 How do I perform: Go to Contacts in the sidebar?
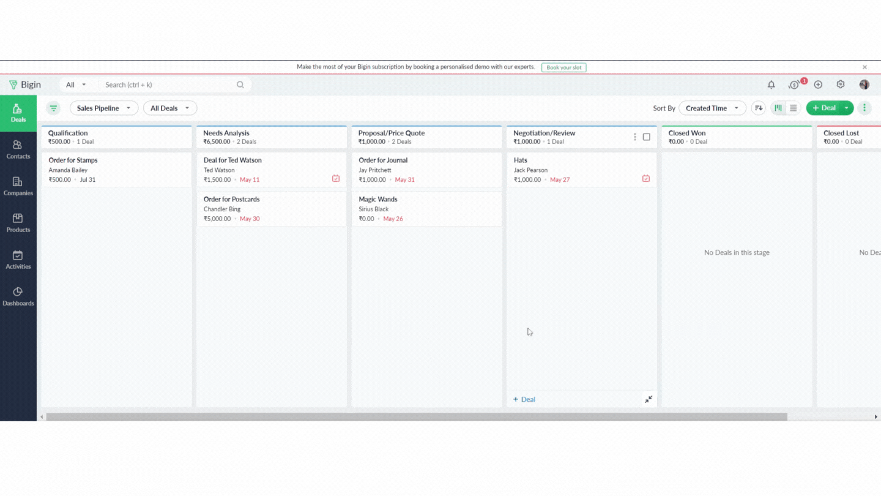click(18, 149)
